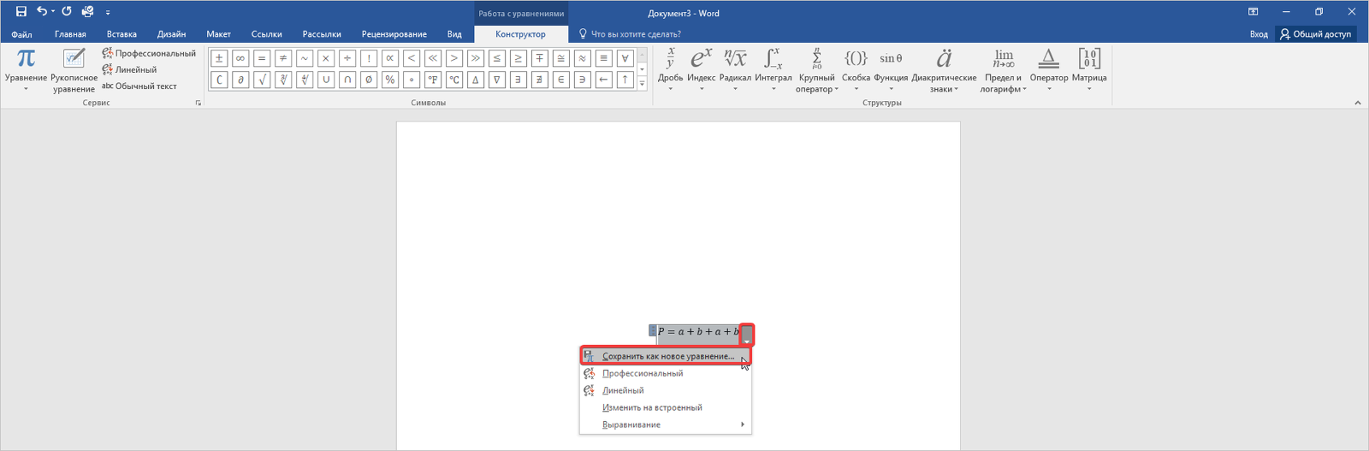
Task: Insert the square root symbol
Action: 262,80
